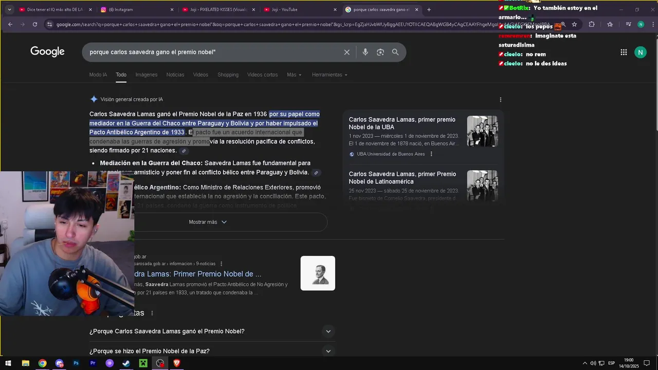Open the browser extensions menu
Screen dimensions: 658x370
pos(592,24)
